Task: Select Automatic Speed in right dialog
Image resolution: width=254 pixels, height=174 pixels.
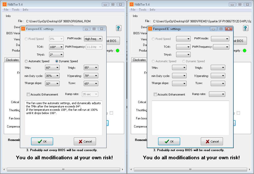Action: 164,61
